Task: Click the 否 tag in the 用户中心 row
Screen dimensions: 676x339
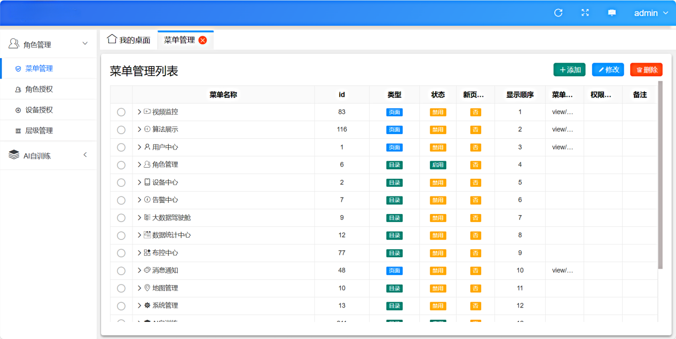Action: click(x=476, y=147)
